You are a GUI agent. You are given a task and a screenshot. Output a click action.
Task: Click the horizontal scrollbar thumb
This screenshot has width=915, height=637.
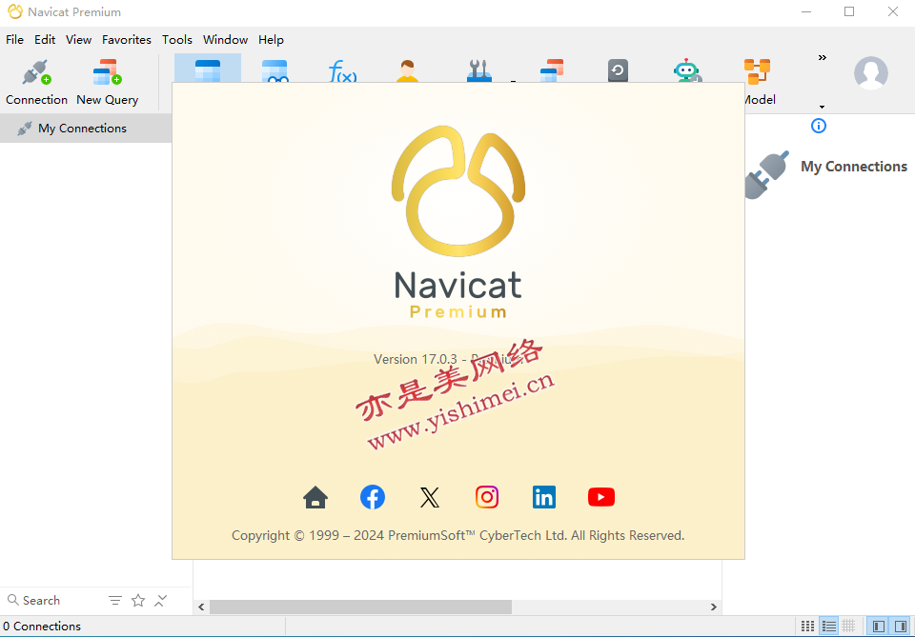[x=360, y=607]
